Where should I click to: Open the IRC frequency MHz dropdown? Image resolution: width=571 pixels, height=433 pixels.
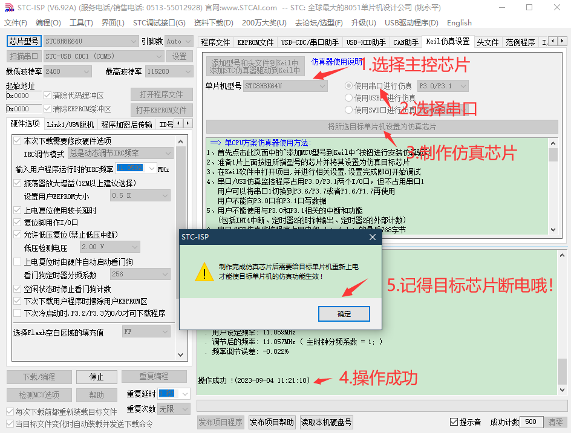(136, 168)
